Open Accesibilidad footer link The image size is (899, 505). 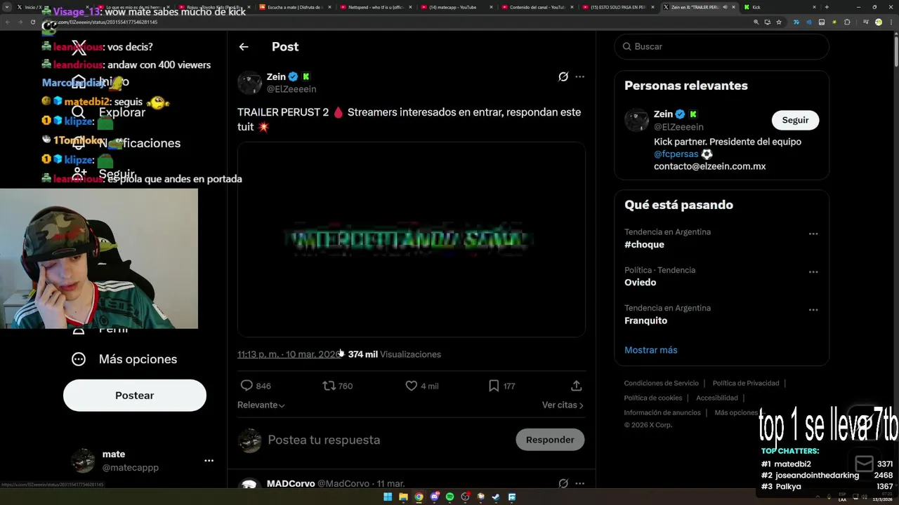tap(717, 398)
